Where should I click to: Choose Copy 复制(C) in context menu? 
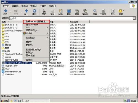(x=36, y=45)
